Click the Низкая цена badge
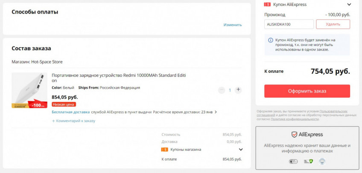 coord(64,104)
